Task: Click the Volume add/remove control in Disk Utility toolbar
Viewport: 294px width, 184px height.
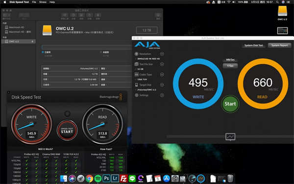Action: click(x=24, y=15)
